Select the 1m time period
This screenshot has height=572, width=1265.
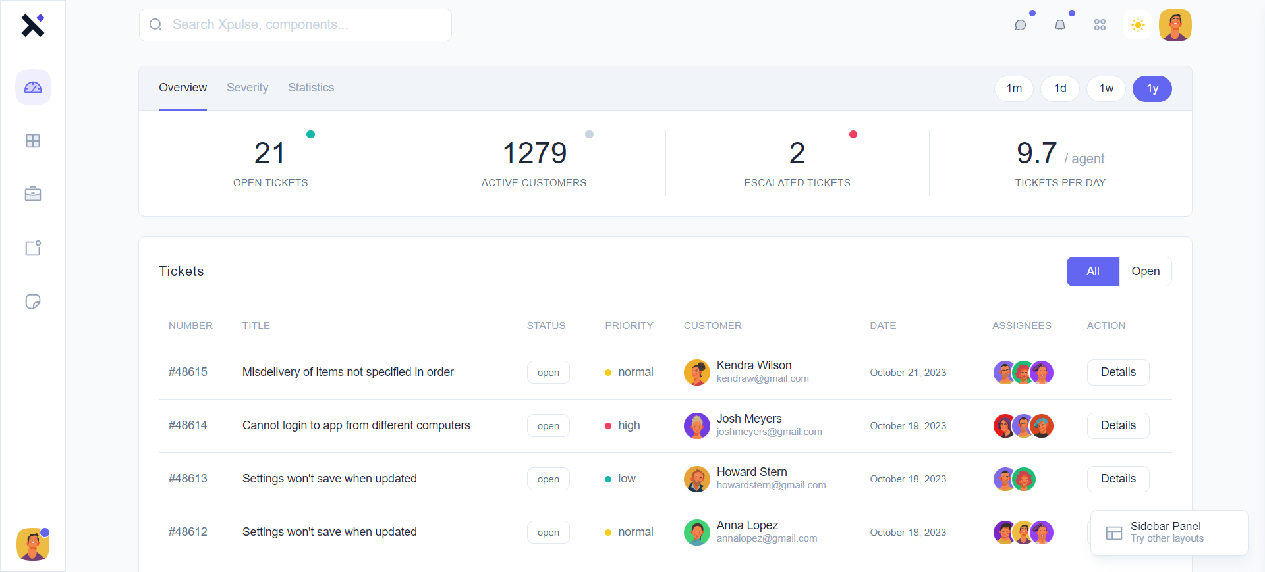click(x=1014, y=89)
